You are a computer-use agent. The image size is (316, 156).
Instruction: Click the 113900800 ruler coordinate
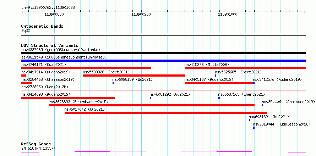pos(54,15)
